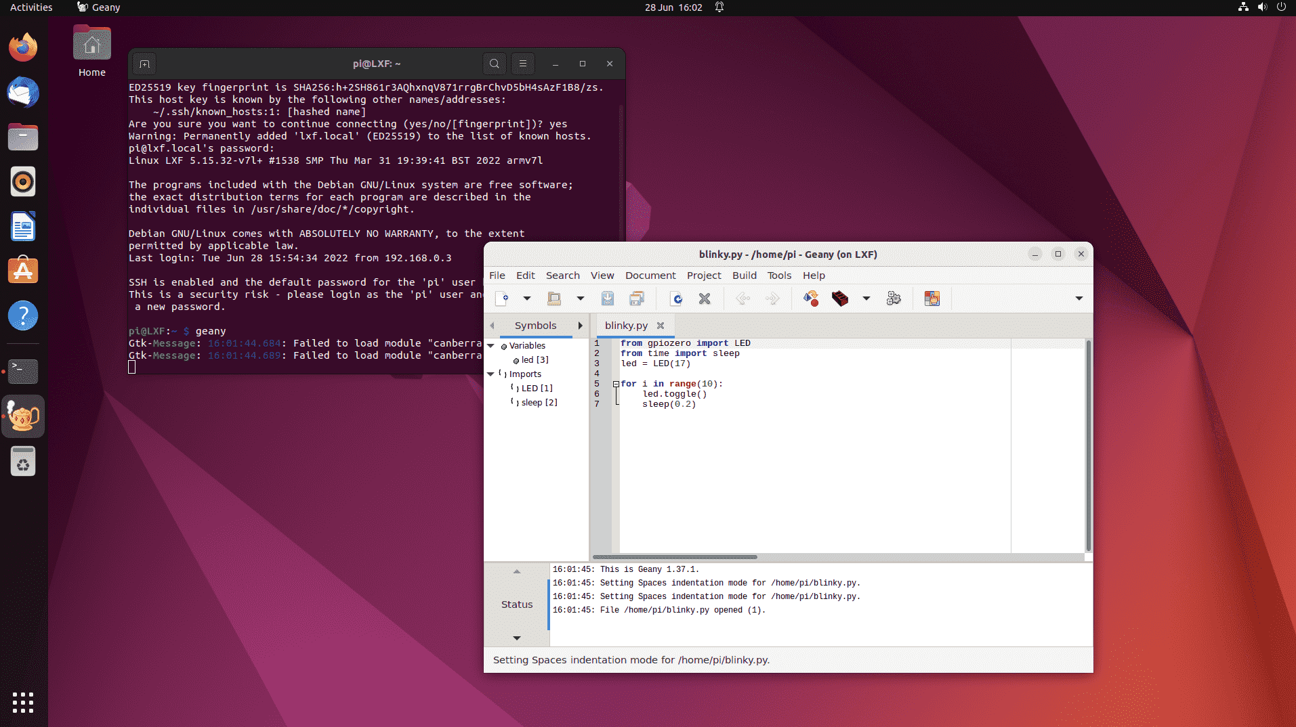Image resolution: width=1296 pixels, height=727 pixels.
Task: Open the Project menu
Action: tap(704, 276)
